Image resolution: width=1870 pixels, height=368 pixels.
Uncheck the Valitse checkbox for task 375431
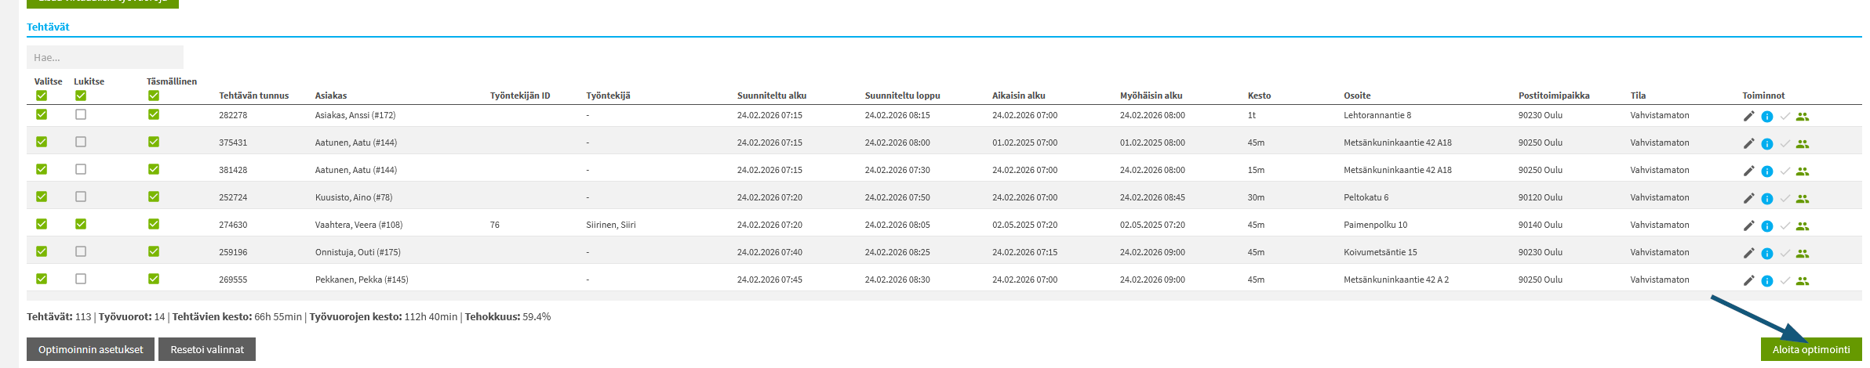point(42,142)
